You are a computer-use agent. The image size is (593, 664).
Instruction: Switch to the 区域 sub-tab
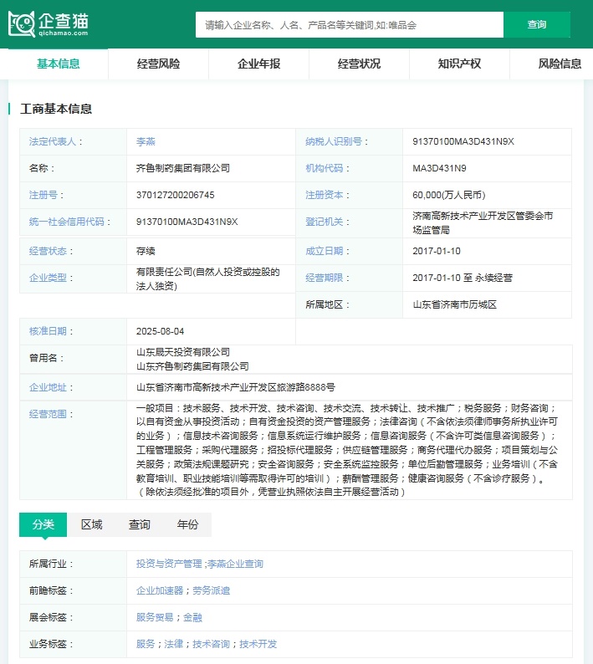91,524
